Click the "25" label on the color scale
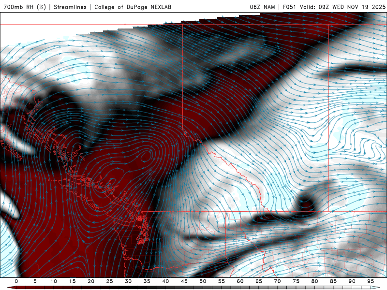Viewport: 387px width, 290px height. [110, 281]
